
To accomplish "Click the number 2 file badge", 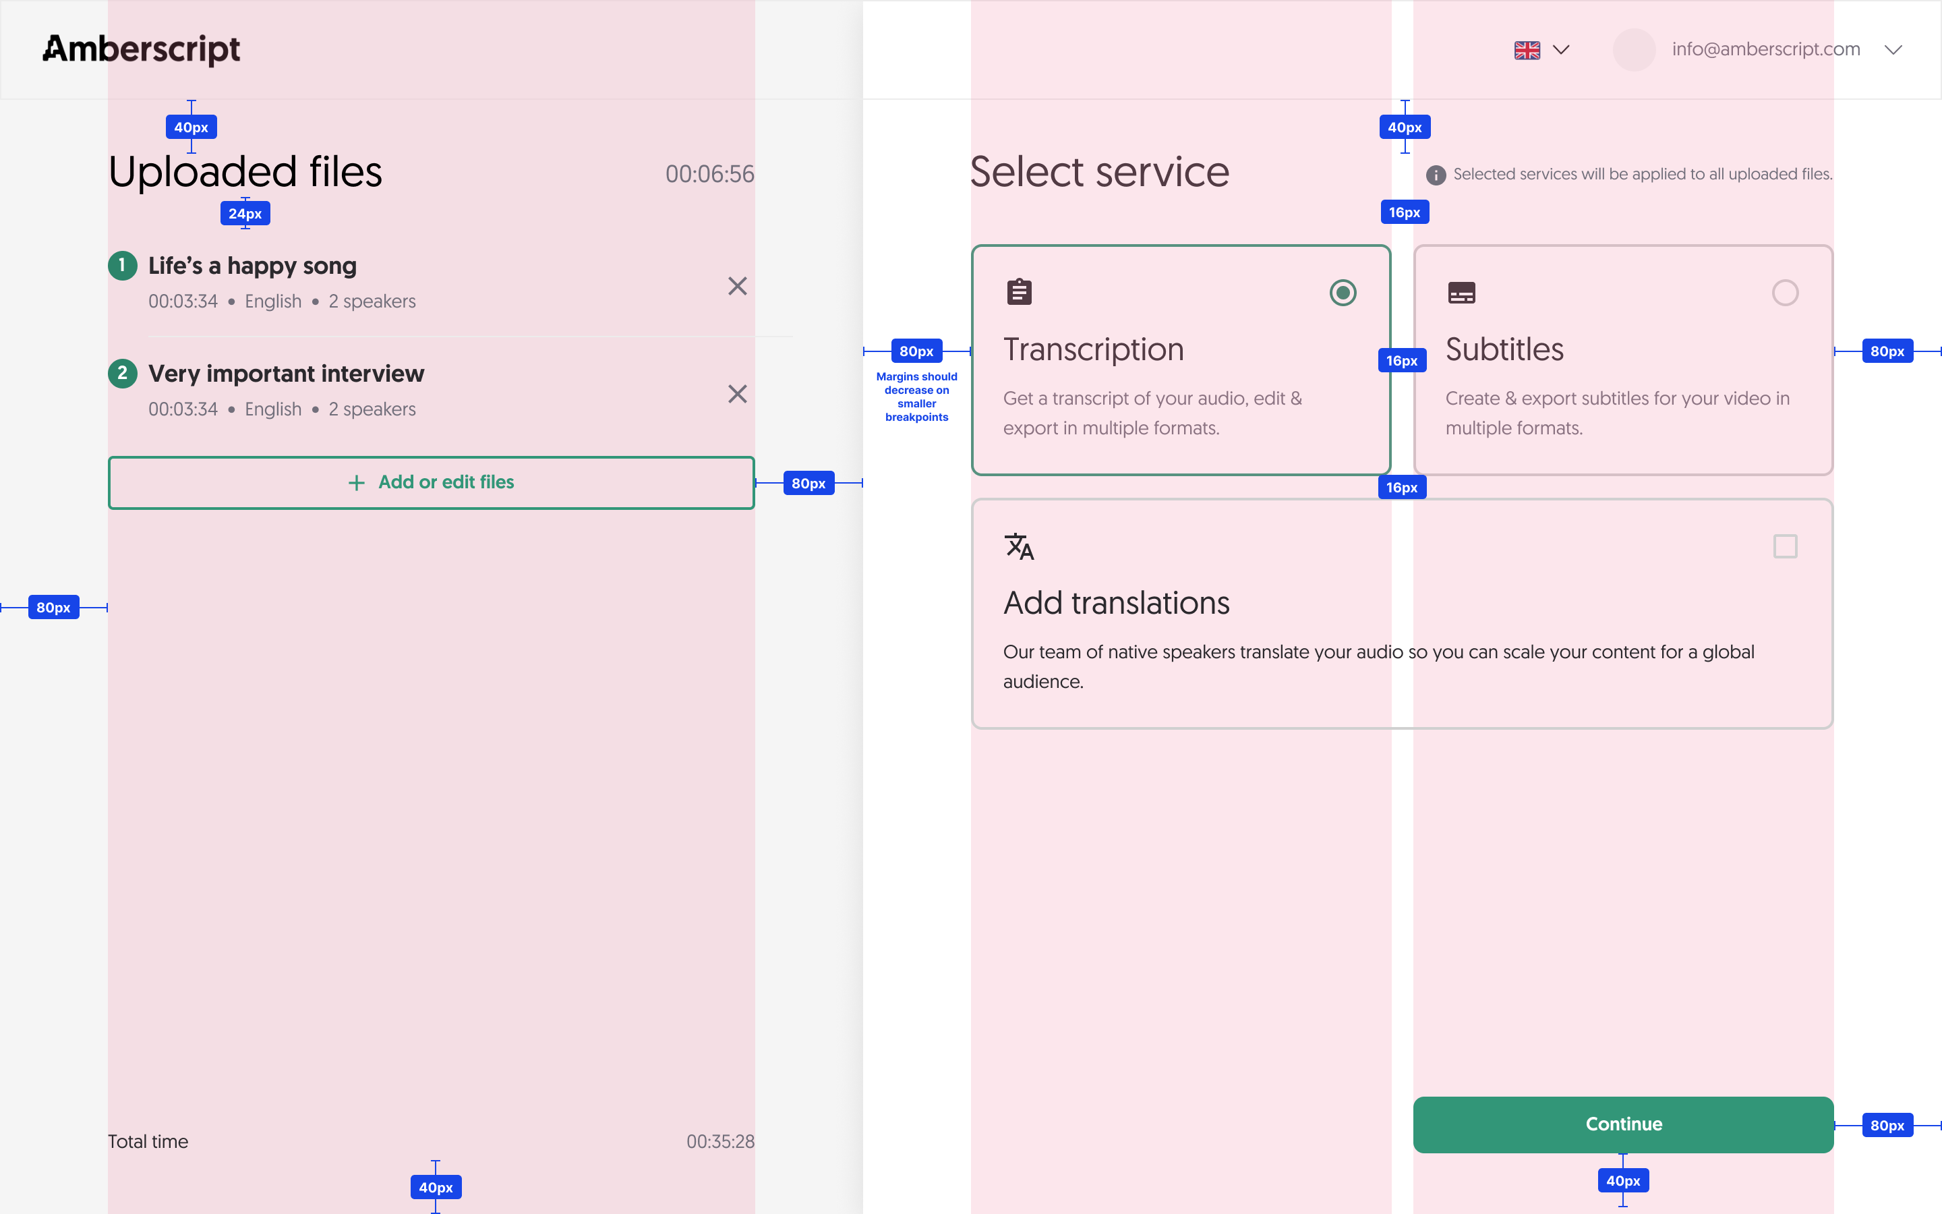I will pyautogui.click(x=122, y=372).
